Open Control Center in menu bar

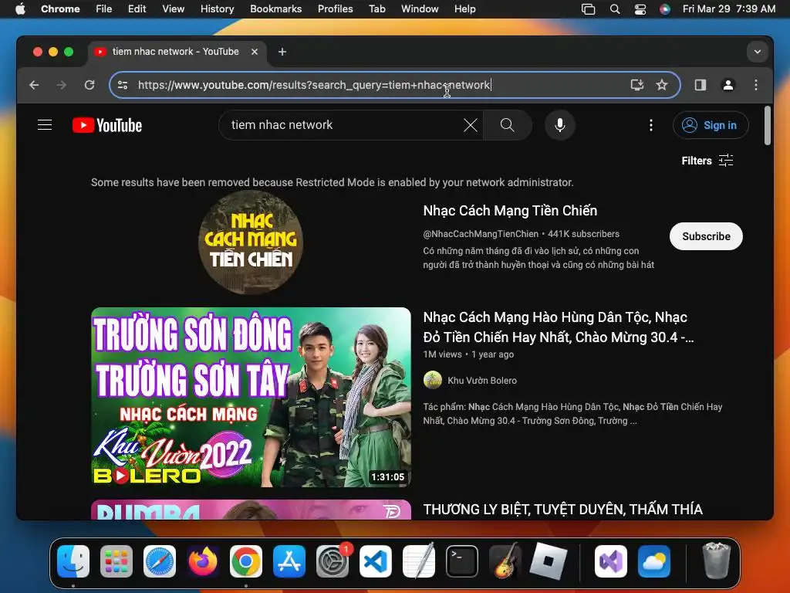pos(640,8)
